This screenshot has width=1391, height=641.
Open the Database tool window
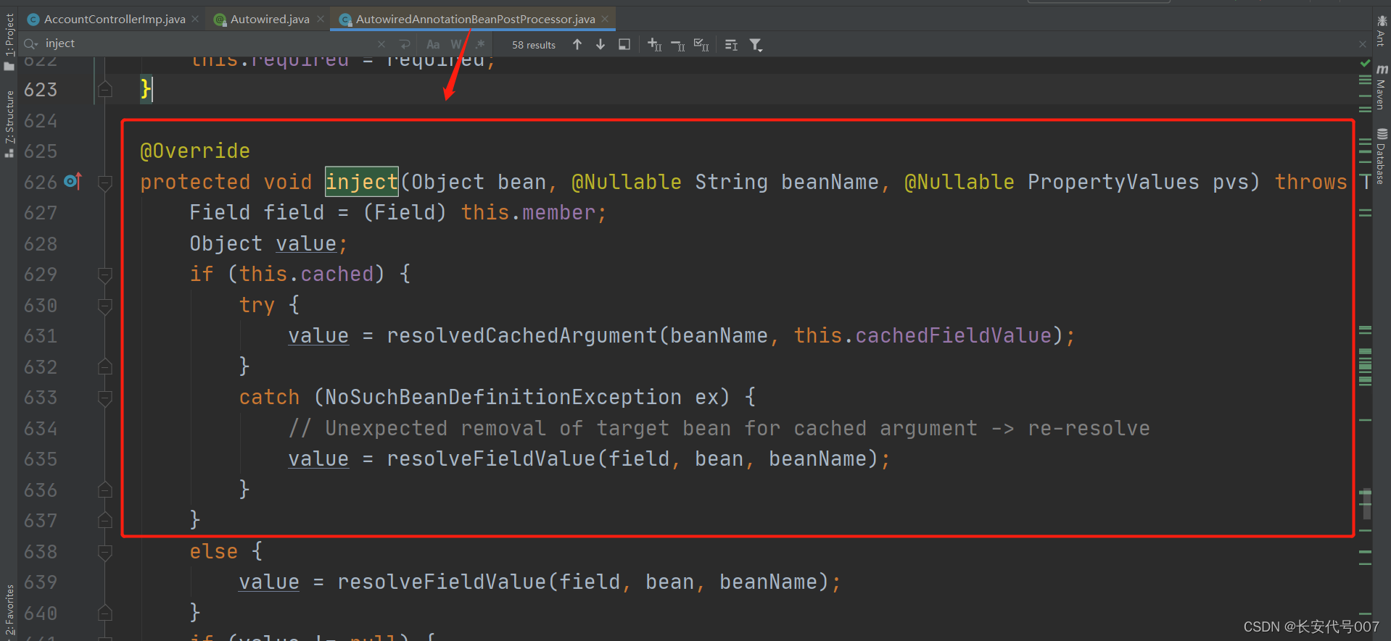tap(1382, 156)
